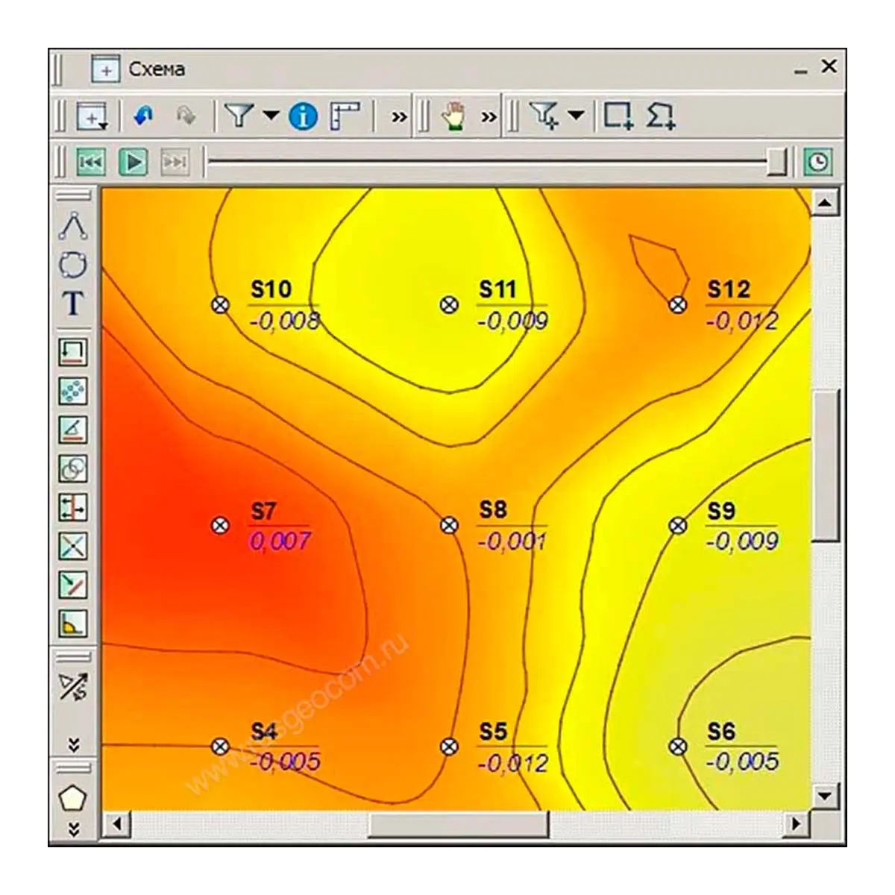Toggle the clock time display button
The width and height of the screenshot is (895, 895).
(818, 162)
